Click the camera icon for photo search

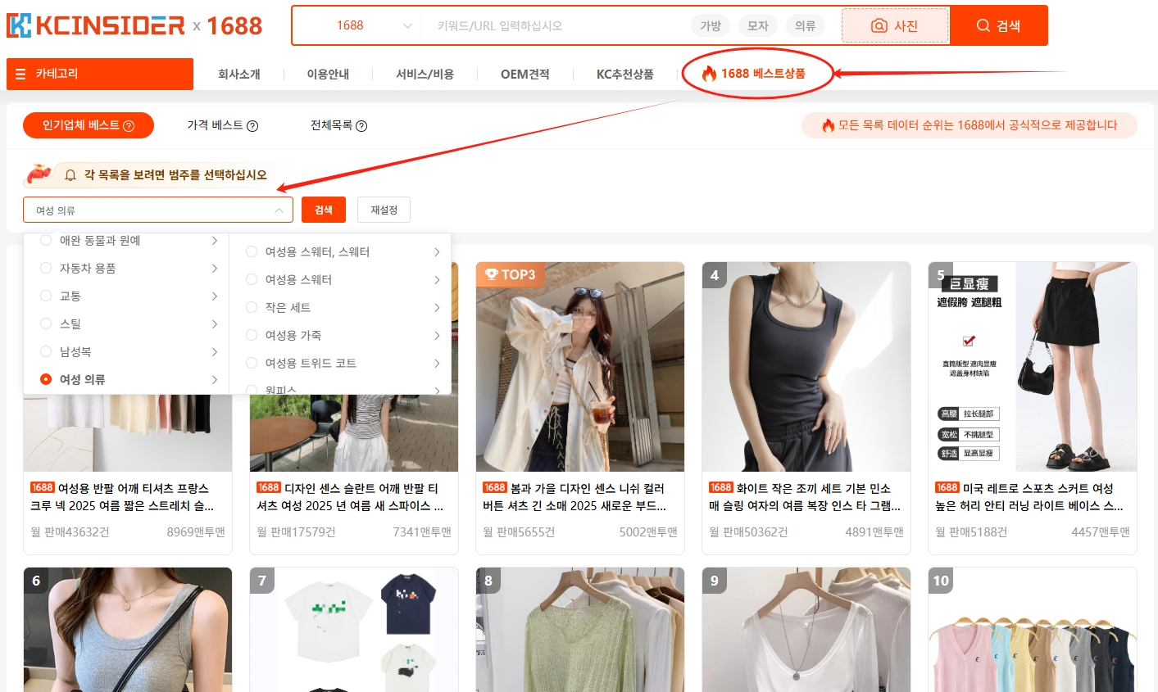tap(879, 26)
